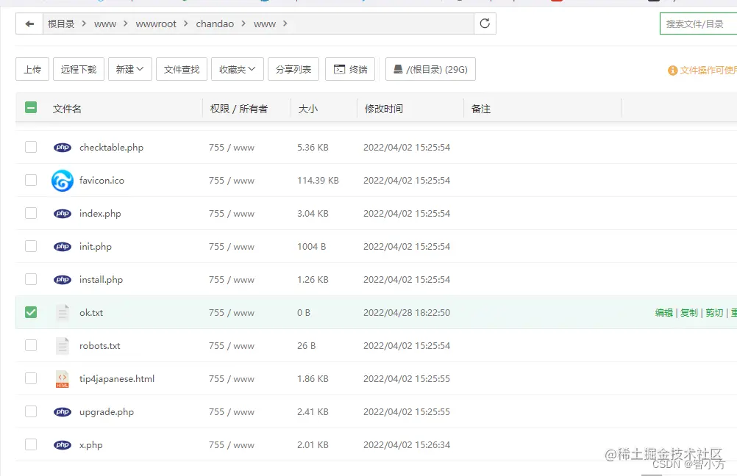Check the index.php checkbox
Screen dimensions: 737x476
pyautogui.click(x=31, y=213)
